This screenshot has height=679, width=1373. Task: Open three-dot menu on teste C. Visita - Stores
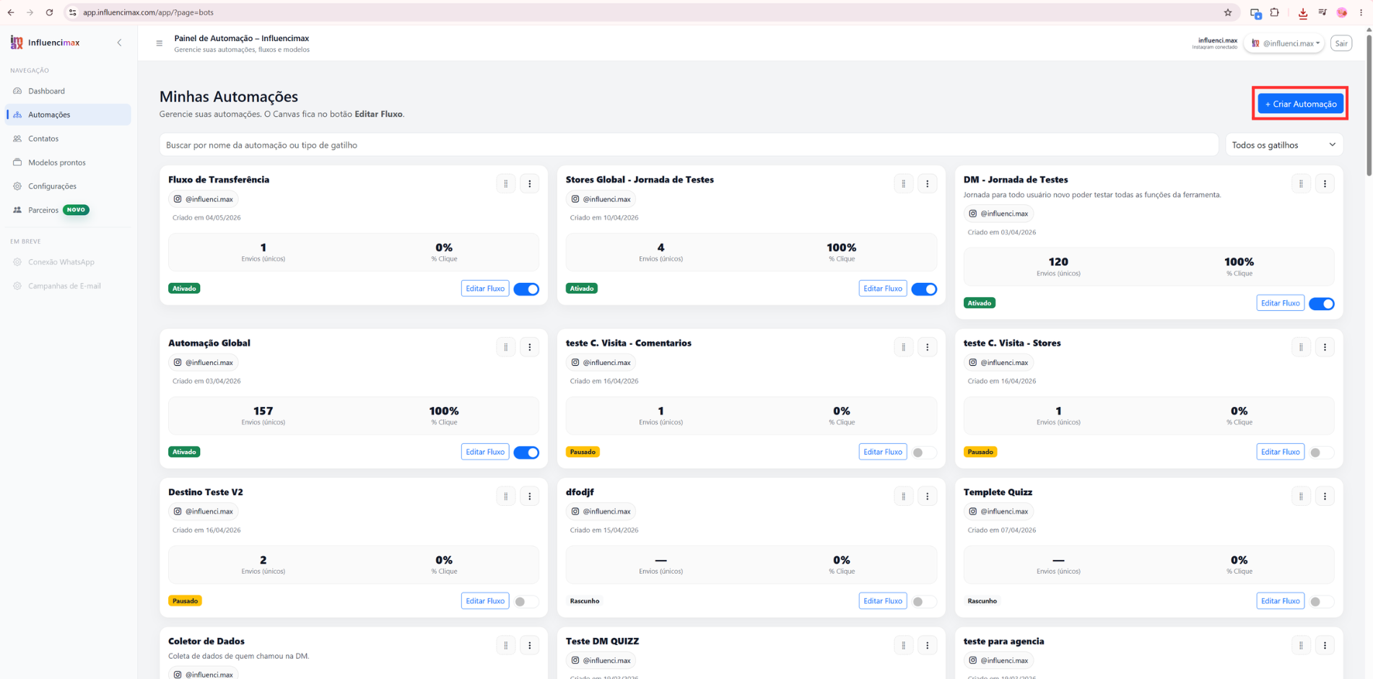1325,347
